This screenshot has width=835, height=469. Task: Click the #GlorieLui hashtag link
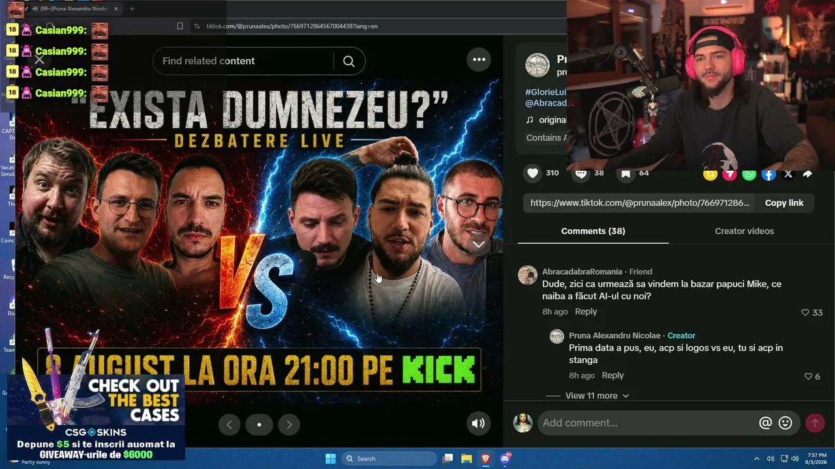[545, 92]
